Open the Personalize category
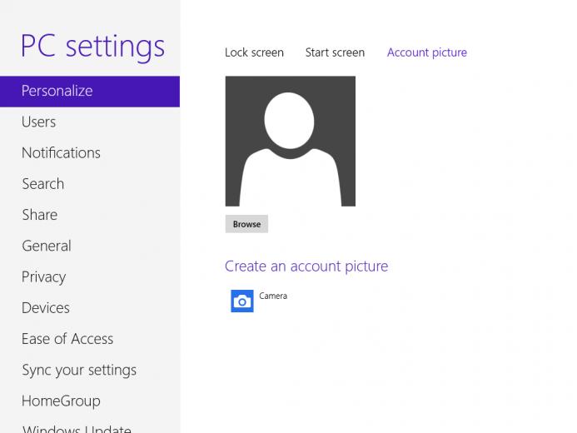The height and width of the screenshot is (433, 577). [90, 92]
